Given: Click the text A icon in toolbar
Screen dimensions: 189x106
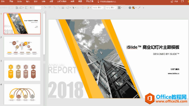Looking at the screenshot, I should click(x=31, y=8).
